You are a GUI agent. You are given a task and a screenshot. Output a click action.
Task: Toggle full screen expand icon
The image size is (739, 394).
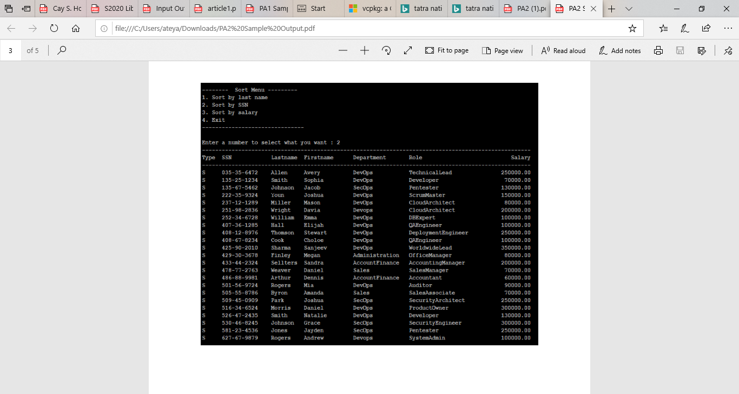click(x=408, y=50)
